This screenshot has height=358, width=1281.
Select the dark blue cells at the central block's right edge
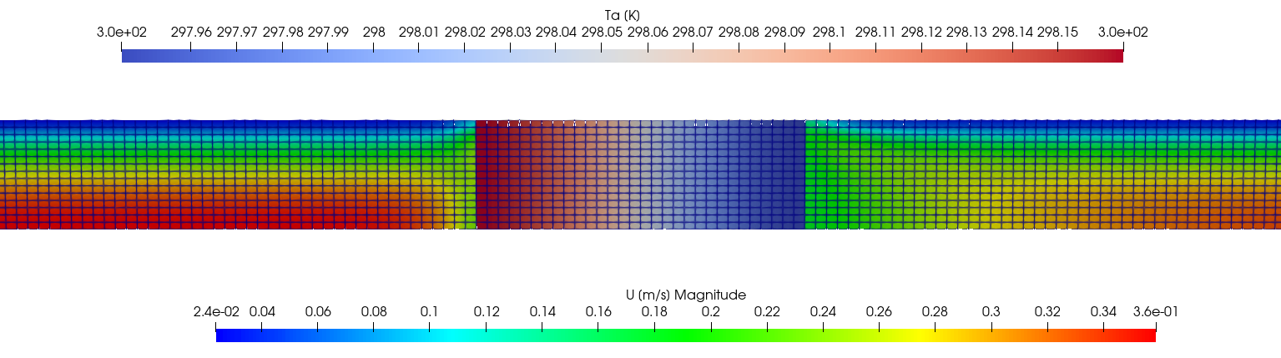(793, 175)
